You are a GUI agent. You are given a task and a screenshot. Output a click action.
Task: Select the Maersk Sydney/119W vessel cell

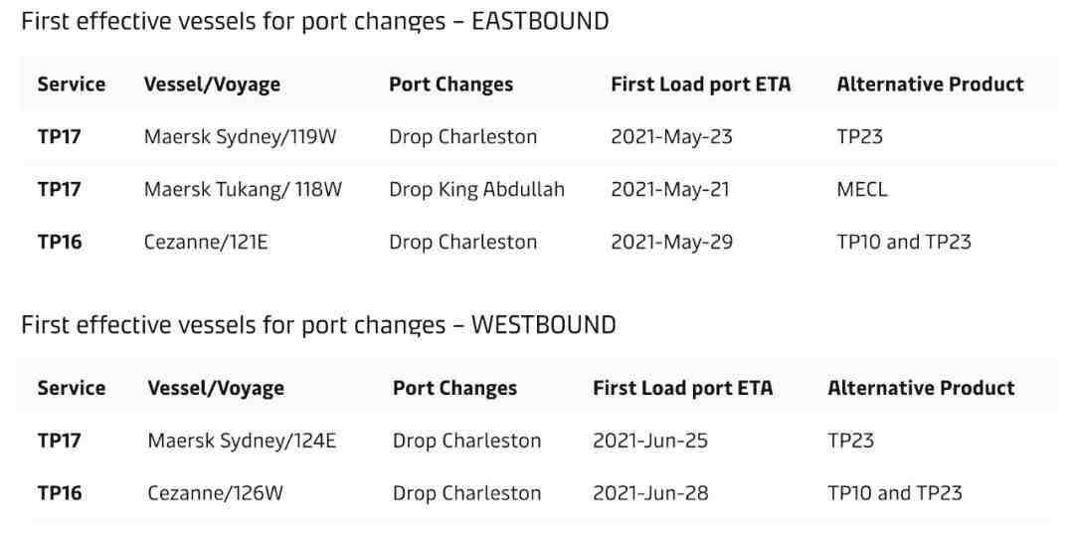[x=241, y=137]
